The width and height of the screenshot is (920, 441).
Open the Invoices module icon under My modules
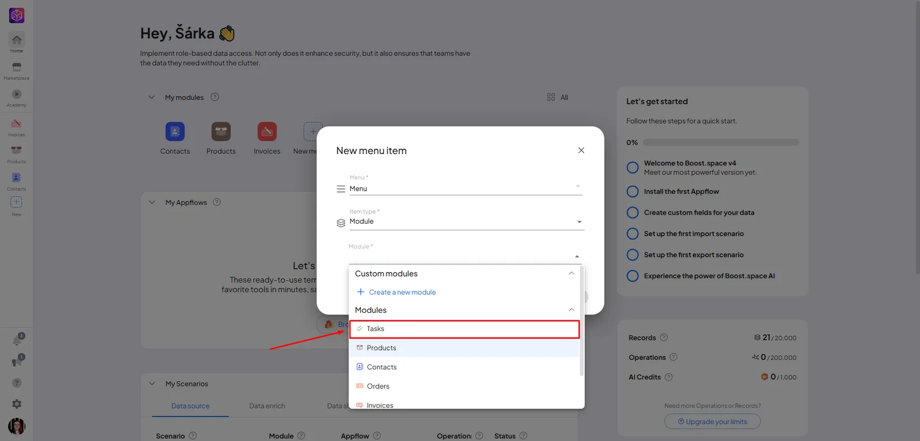point(267,132)
